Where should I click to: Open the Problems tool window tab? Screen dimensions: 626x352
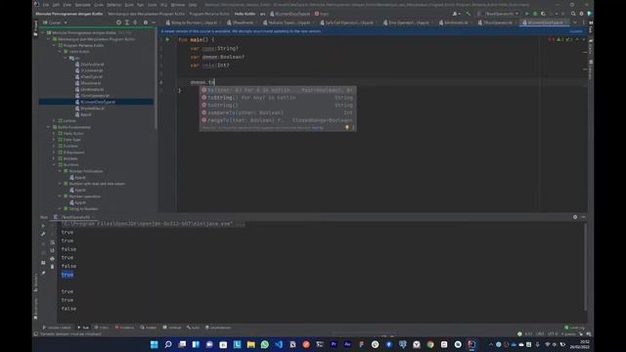pos(124,328)
